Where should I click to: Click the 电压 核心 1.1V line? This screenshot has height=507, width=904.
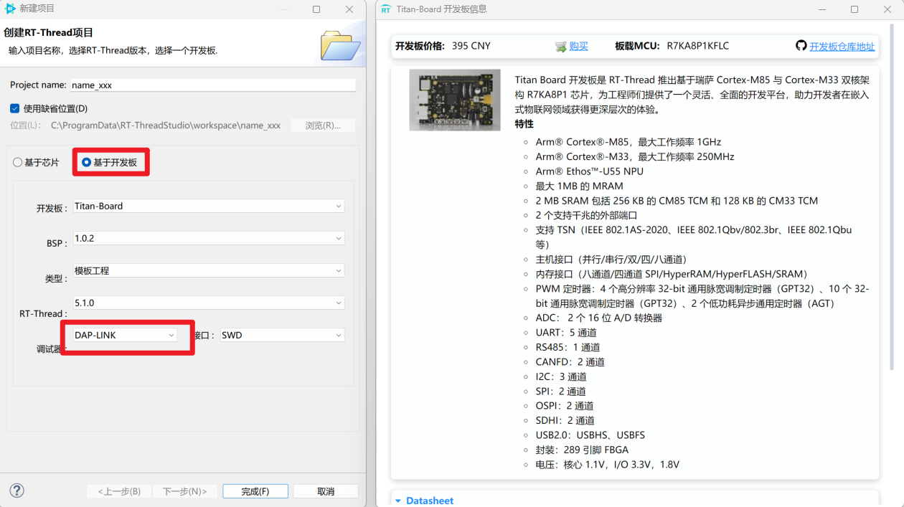coord(607,465)
